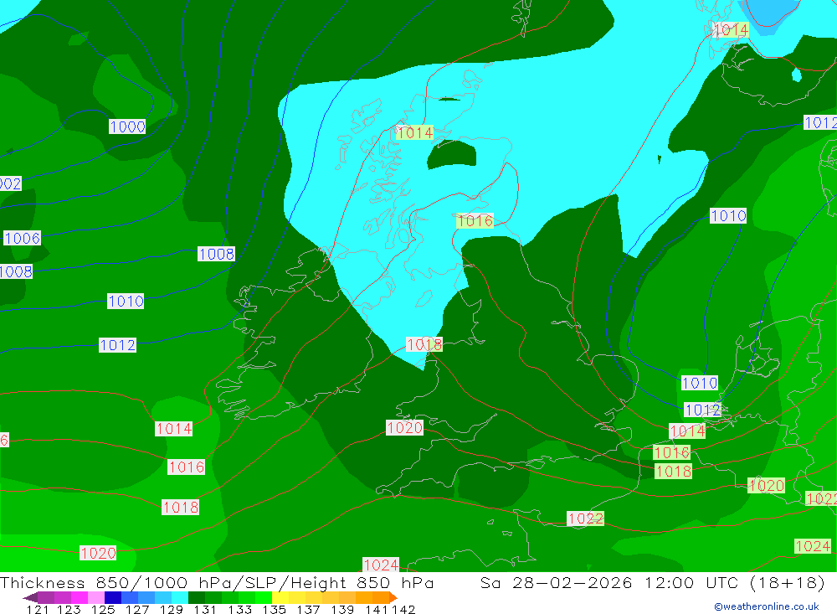The height and width of the screenshot is (614, 837).
Task: Click the 121 value on the legend scale
Action: [38, 609]
